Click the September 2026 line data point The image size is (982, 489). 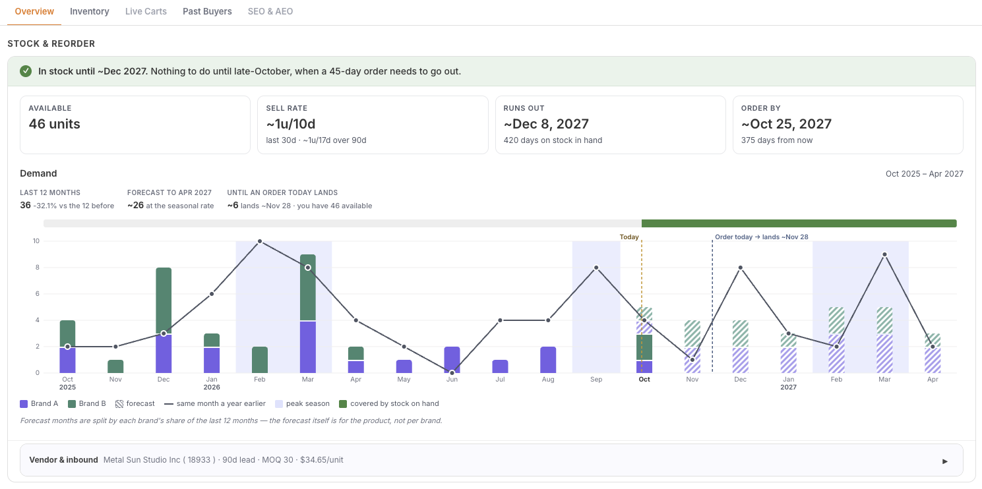tap(596, 268)
